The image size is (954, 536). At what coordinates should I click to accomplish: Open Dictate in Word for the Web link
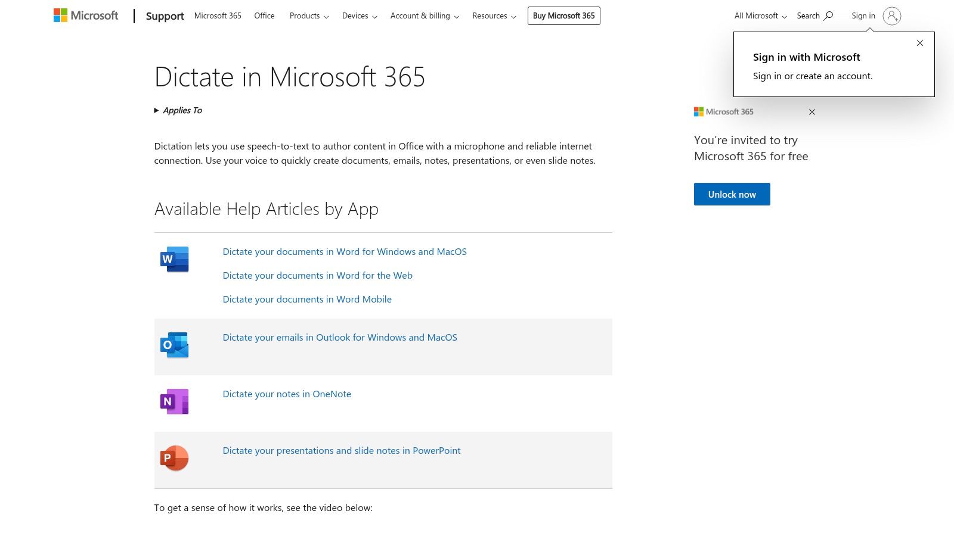(318, 276)
